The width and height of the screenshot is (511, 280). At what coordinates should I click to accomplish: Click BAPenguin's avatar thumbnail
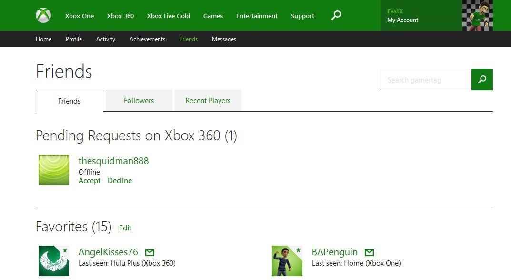click(287, 260)
